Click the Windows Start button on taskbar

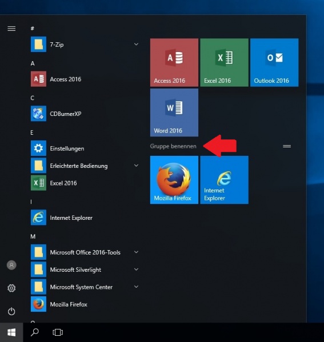11,332
